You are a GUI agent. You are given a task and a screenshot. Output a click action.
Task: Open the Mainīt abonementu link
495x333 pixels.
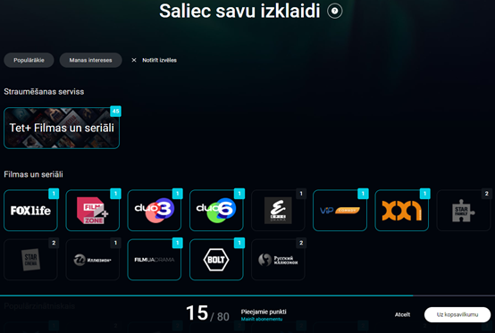click(262, 319)
